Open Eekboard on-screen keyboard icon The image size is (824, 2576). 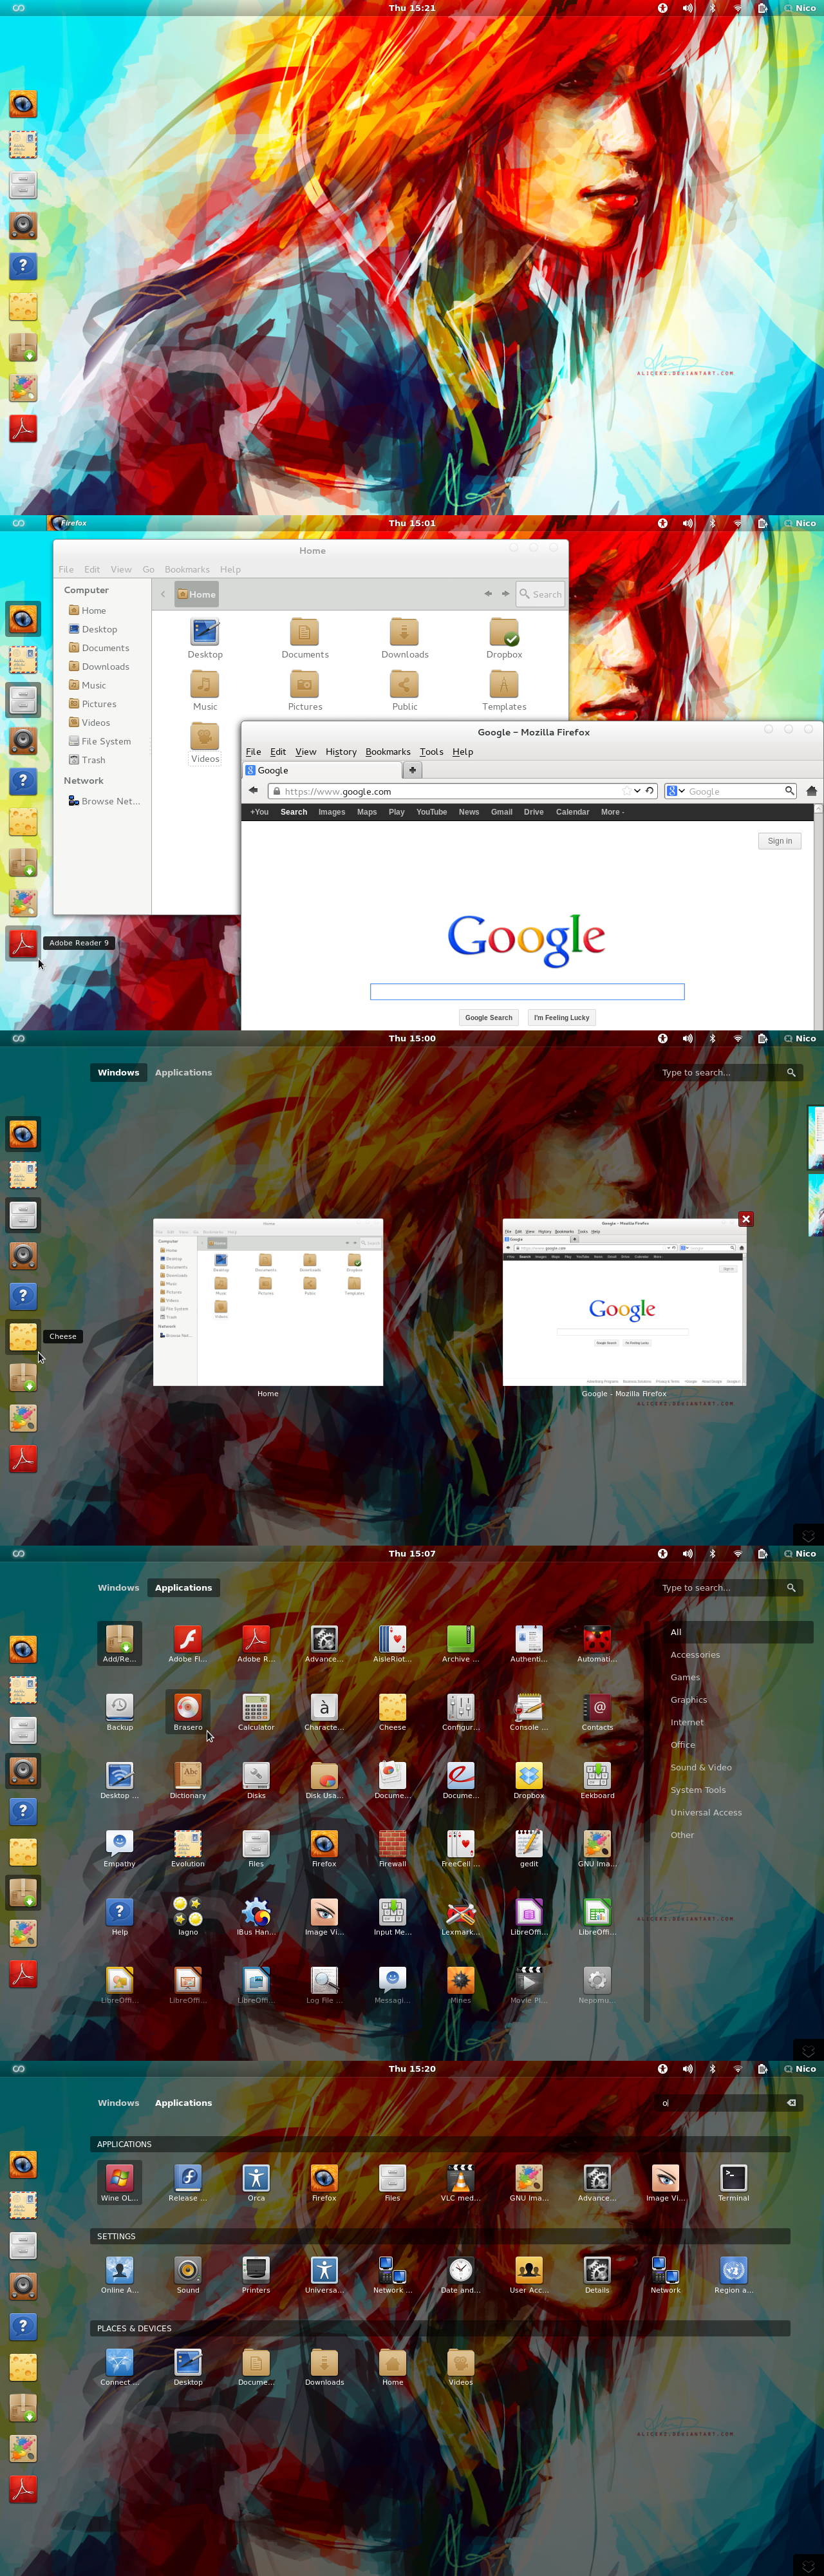pos(597,1780)
